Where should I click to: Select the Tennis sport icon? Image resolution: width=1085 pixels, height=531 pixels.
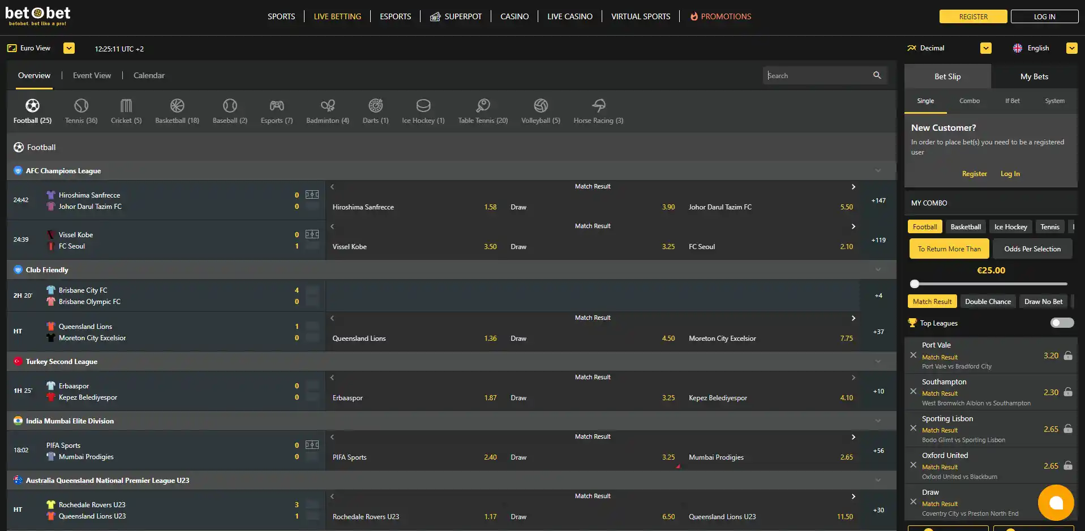[81, 105]
